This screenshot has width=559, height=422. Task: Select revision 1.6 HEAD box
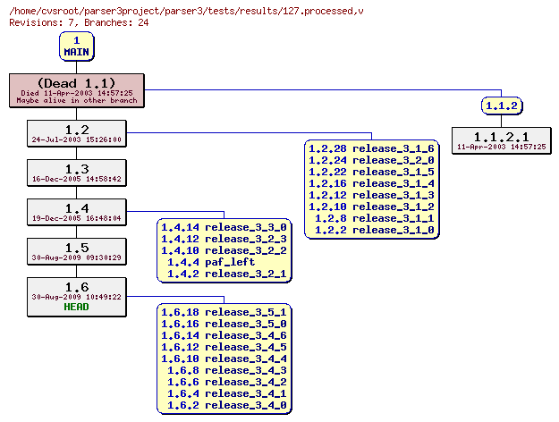coord(77,297)
